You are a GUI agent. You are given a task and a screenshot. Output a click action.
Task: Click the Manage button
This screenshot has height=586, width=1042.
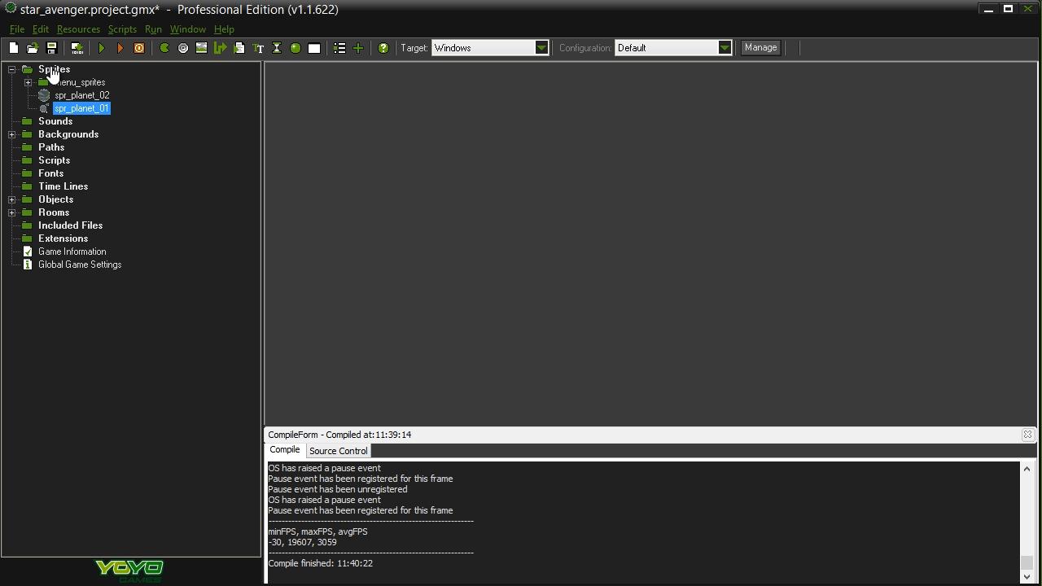[x=760, y=48]
